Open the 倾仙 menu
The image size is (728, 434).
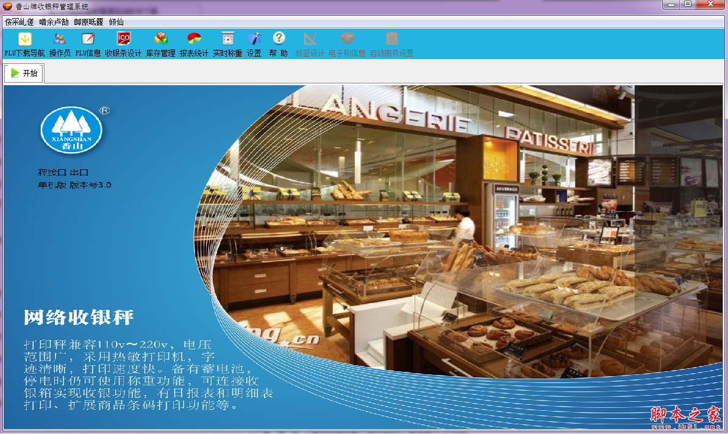click(116, 22)
